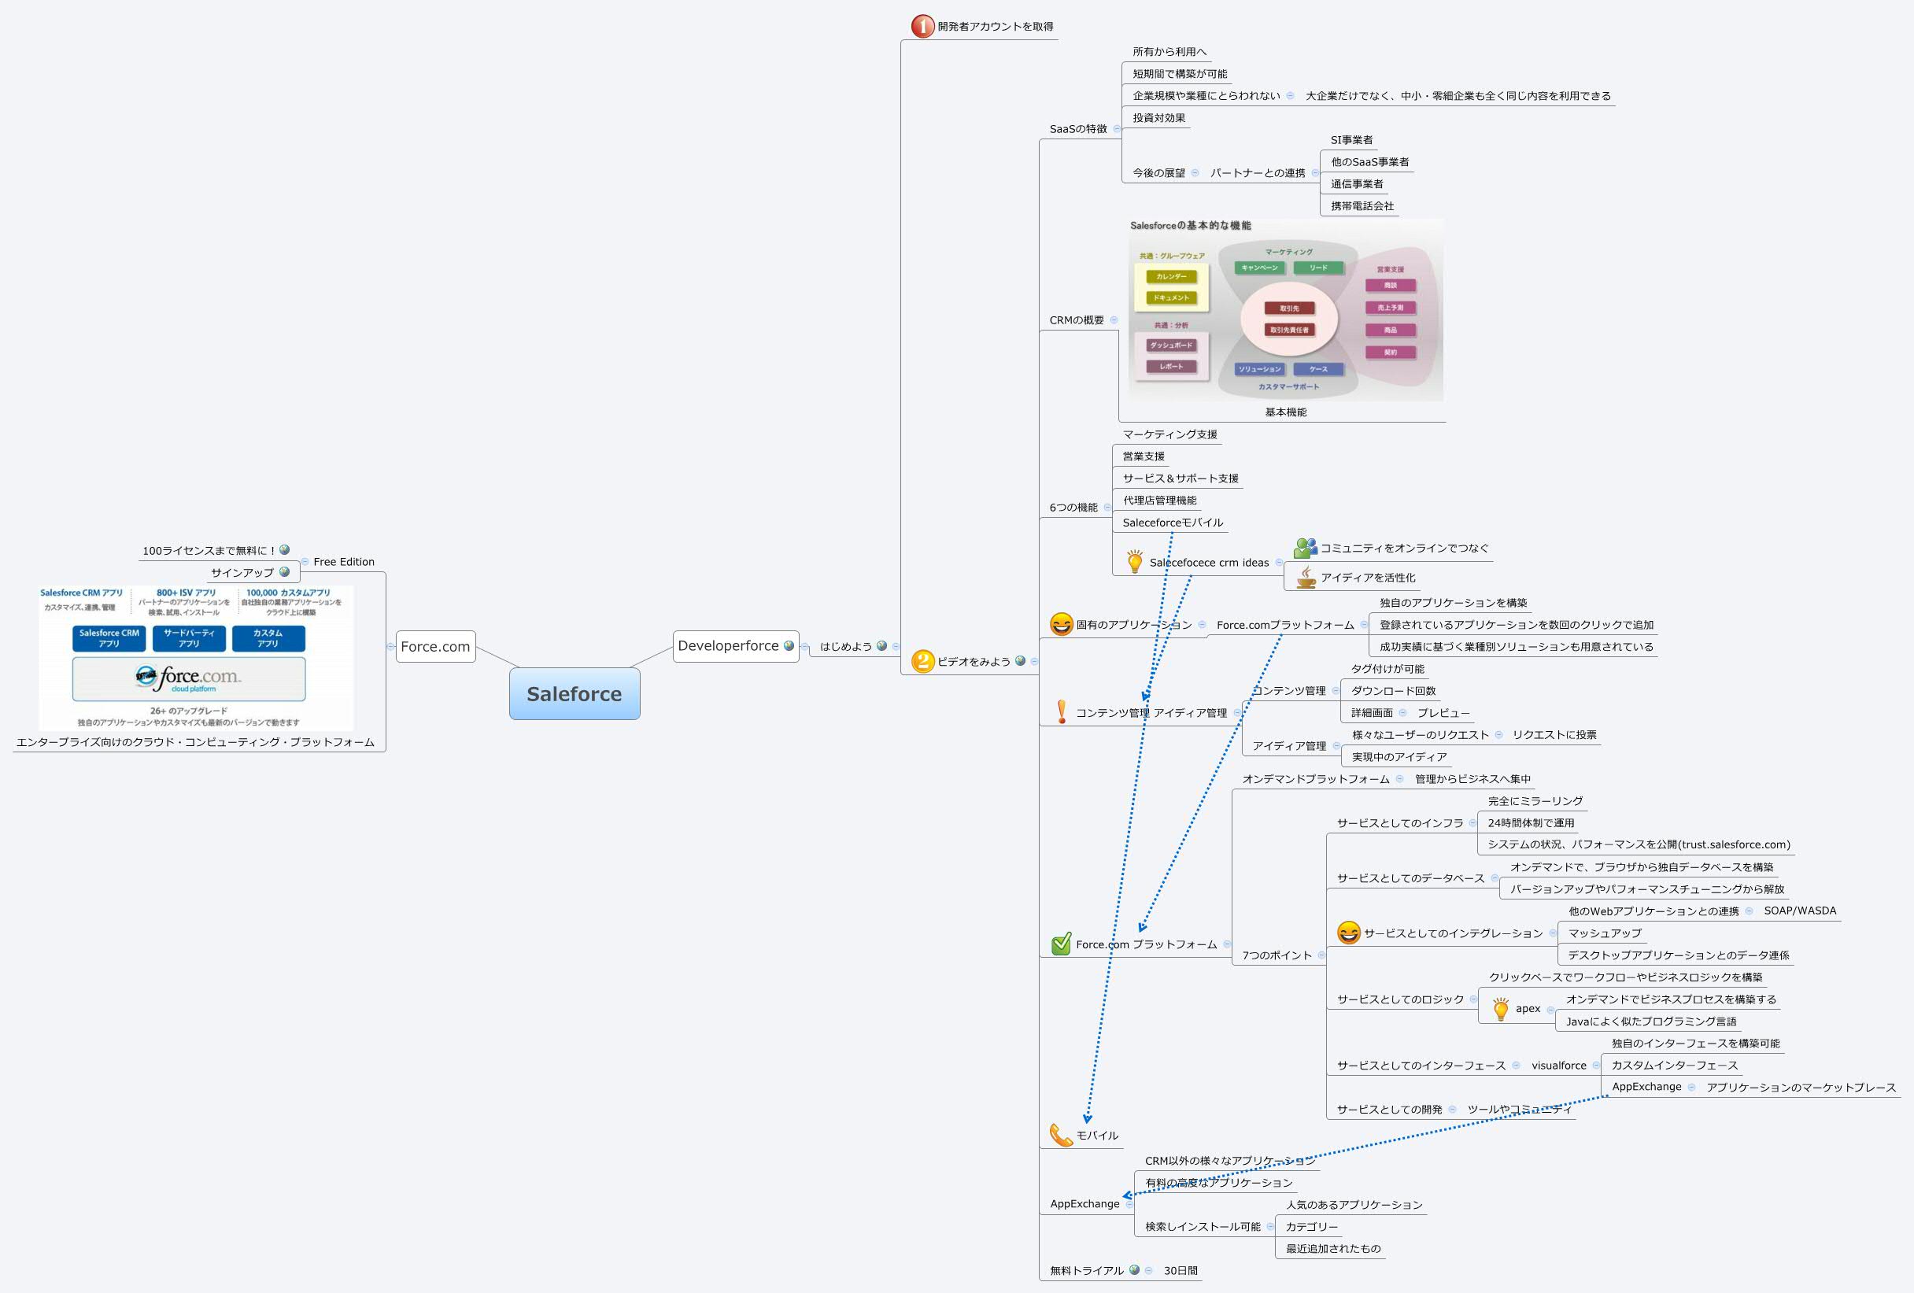1914x1293 pixels.
Task: Click the red number 1 marker on 開発者アカウントを取得
Action: click(x=922, y=25)
